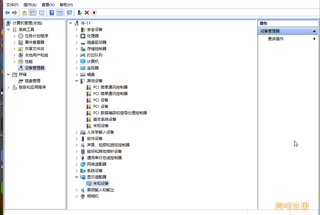Collapse the 系统工具 node
Screen dimensions: 320x215
click(x=8, y=29)
